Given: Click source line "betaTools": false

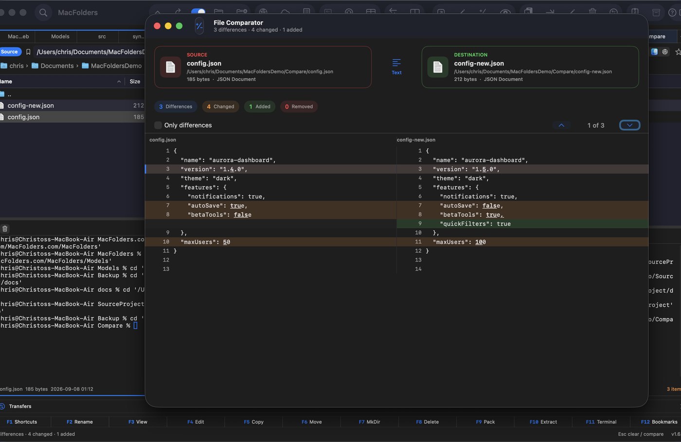Looking at the screenshot, I should pyautogui.click(x=270, y=214).
